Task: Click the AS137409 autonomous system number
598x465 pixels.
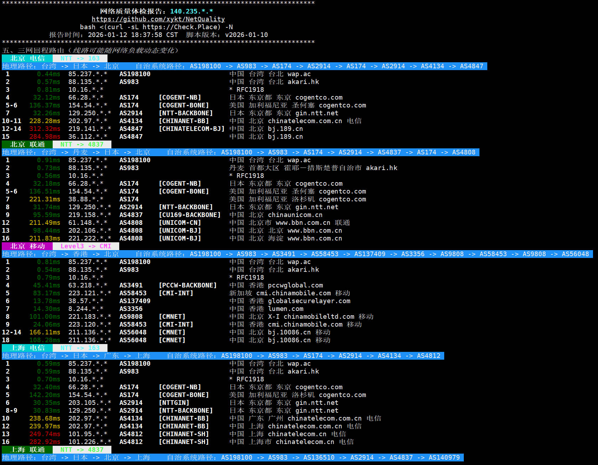Action: click(135, 301)
